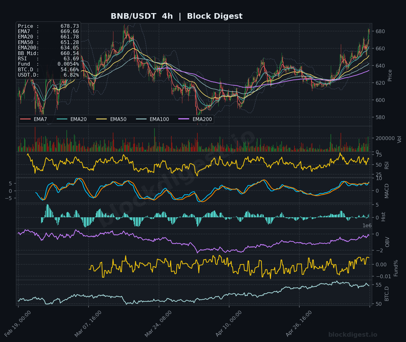Click the 55 BTC.D axis tick
Viewport: 406px width, 342px height.
click(378, 285)
